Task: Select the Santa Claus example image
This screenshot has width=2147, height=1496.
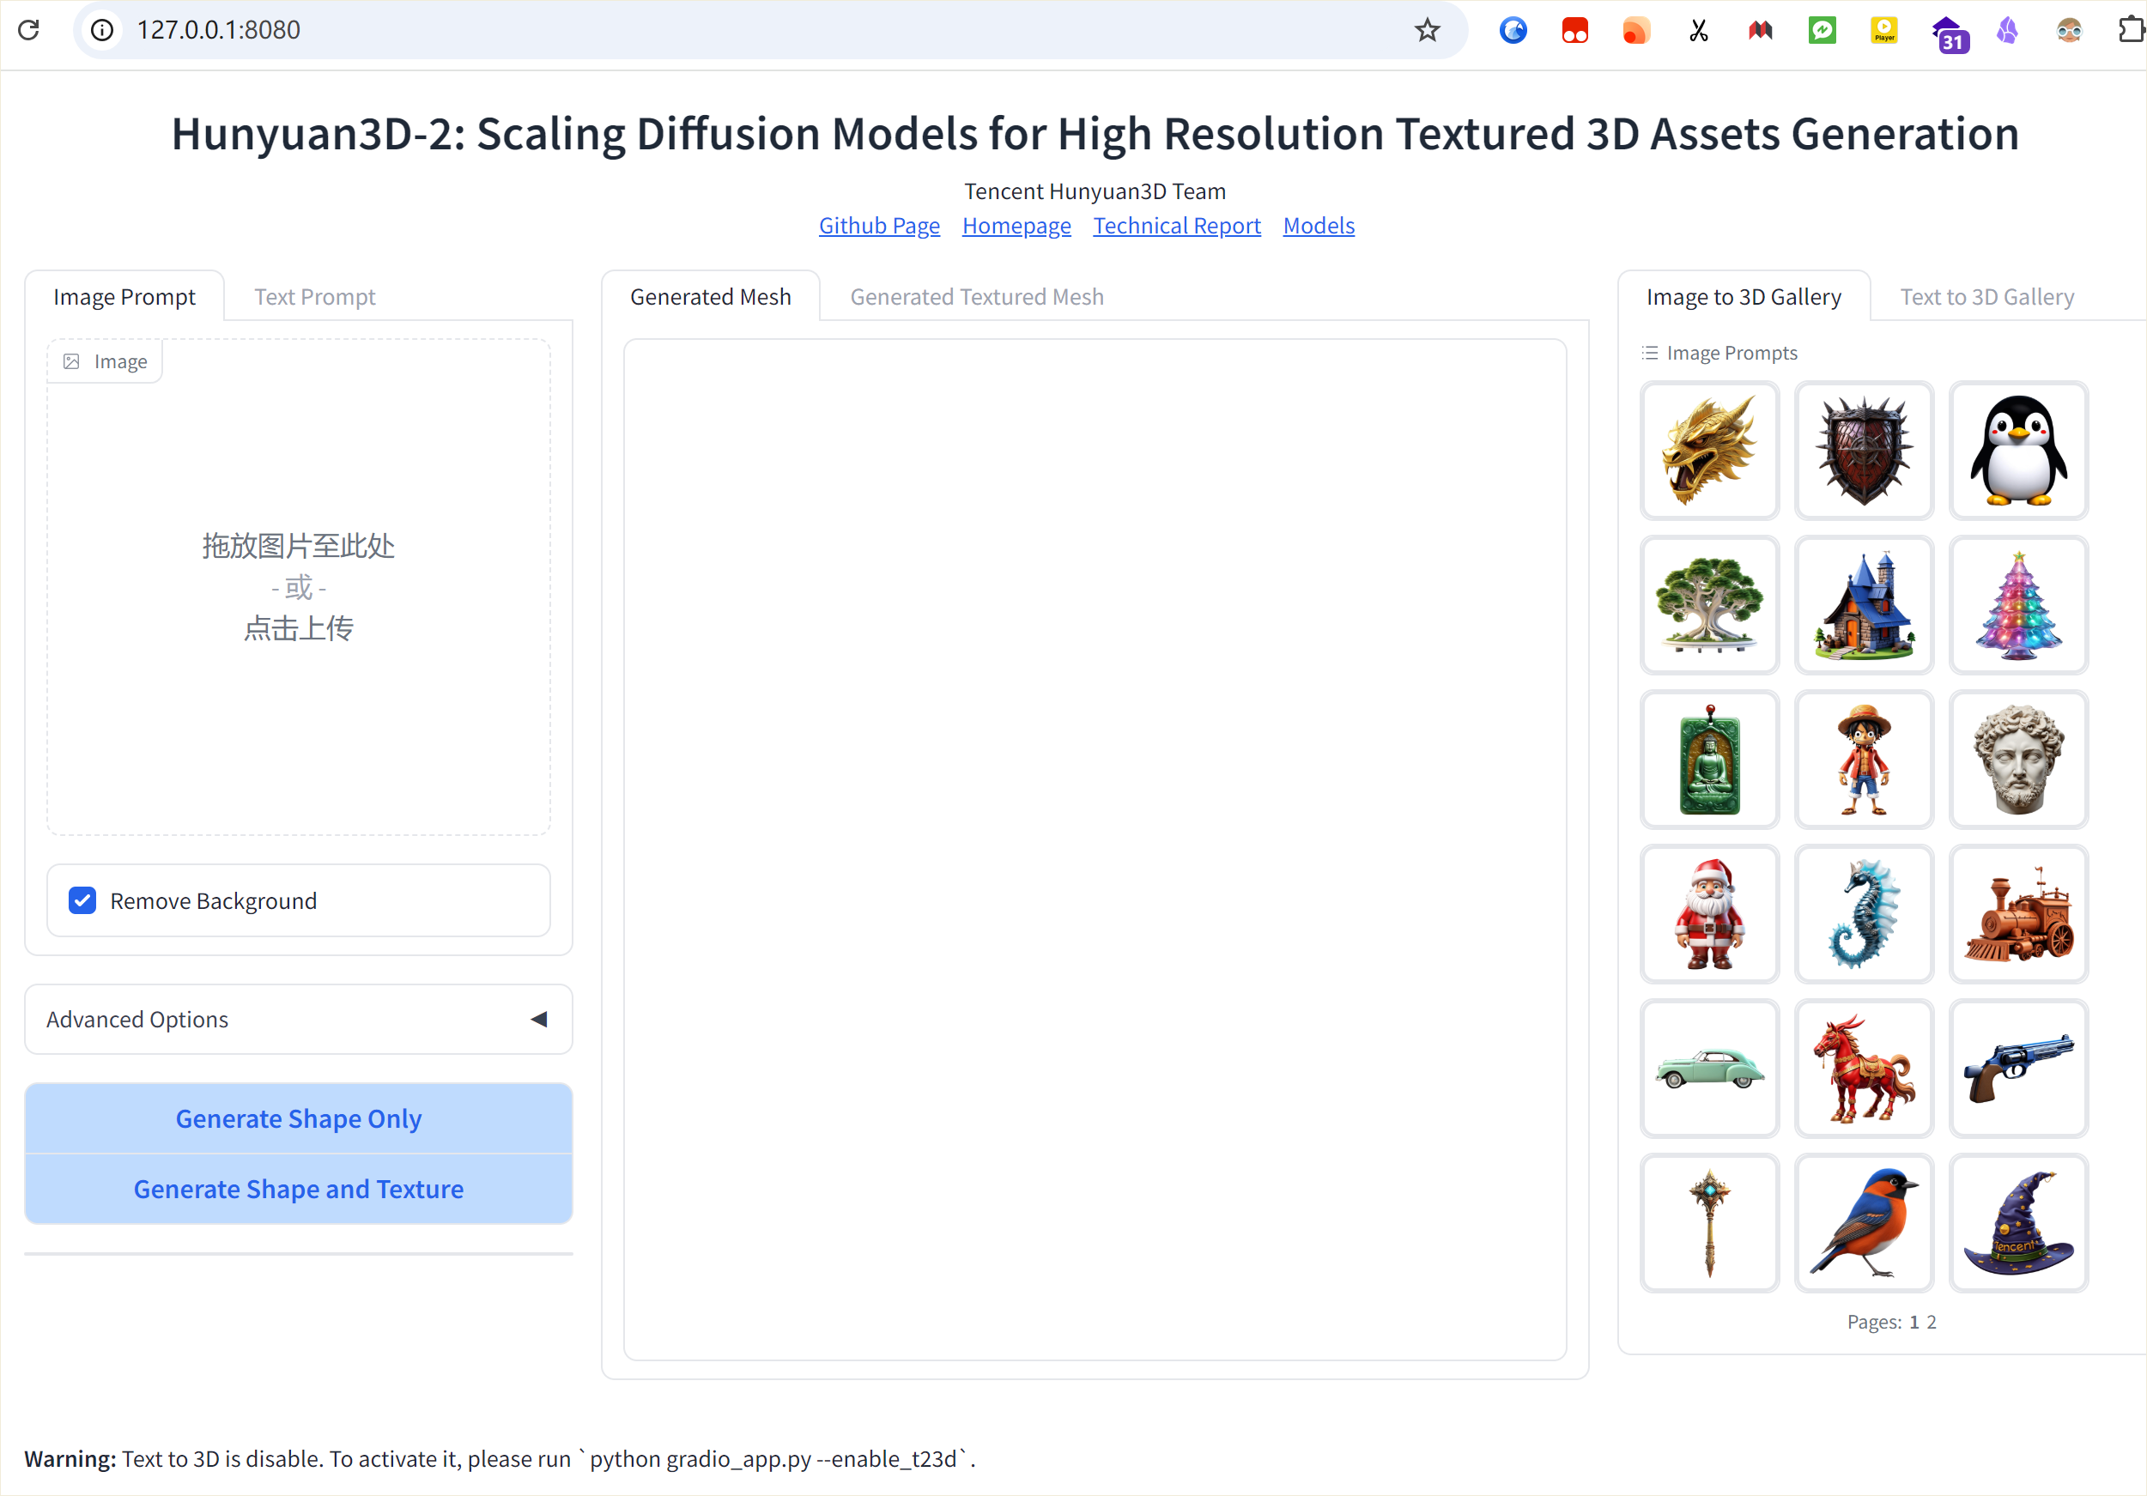Action: [1708, 913]
